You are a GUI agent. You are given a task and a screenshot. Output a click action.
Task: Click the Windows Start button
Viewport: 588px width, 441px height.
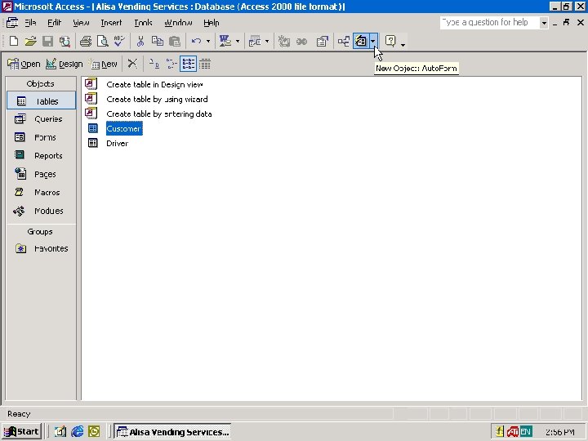(22, 432)
